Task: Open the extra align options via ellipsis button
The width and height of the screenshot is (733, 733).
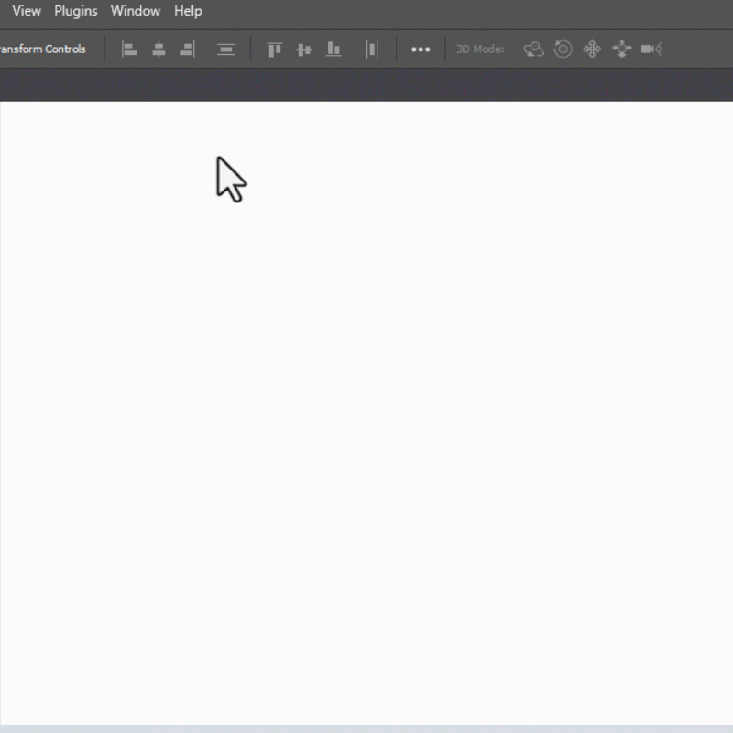Action: pyautogui.click(x=421, y=49)
